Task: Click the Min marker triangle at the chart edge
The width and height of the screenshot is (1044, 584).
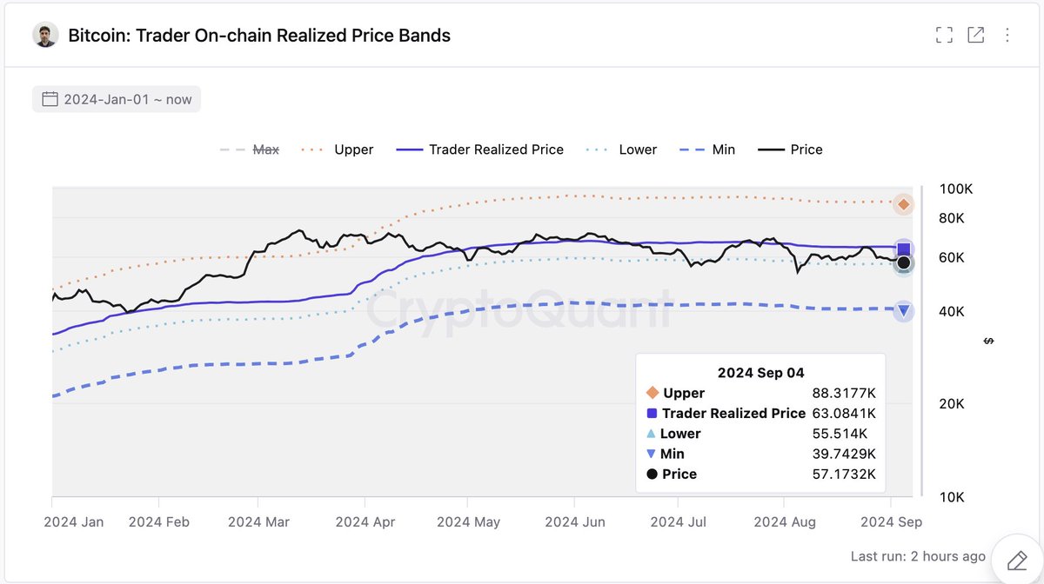Action: (x=903, y=310)
